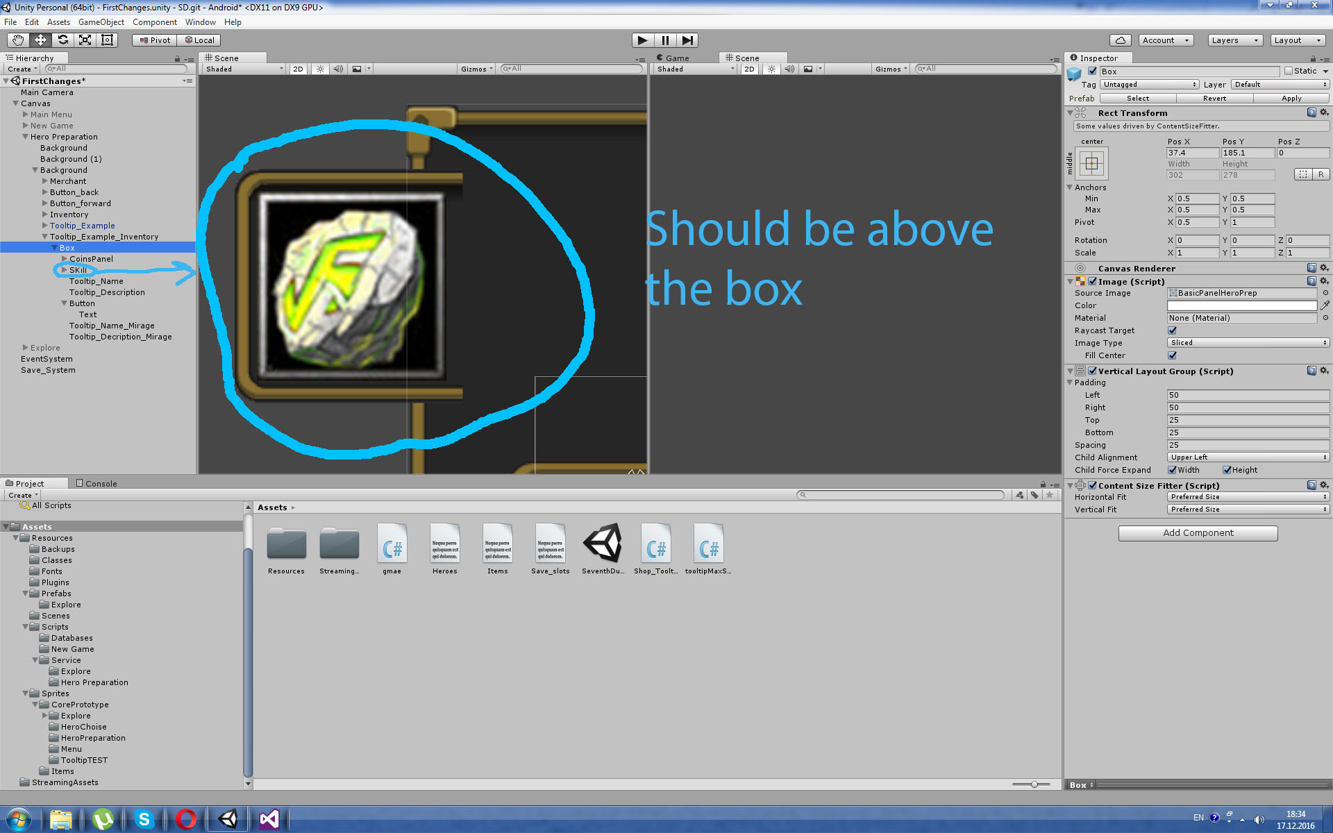Toggle scene lighting in left Scene view

coord(320,69)
